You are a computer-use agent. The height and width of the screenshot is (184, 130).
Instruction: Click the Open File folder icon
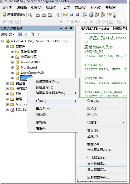click(65, 15)
